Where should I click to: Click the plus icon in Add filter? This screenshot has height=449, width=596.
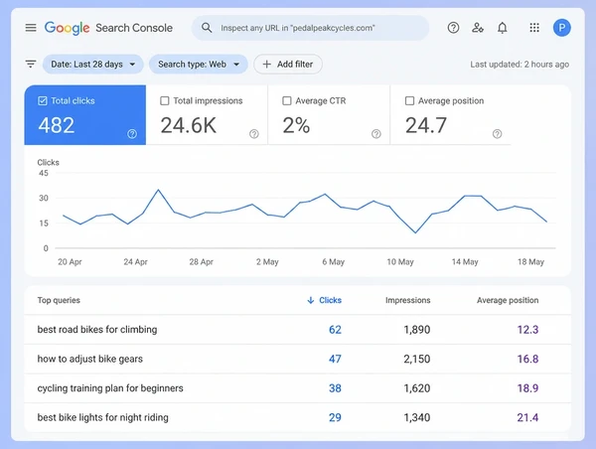click(267, 64)
